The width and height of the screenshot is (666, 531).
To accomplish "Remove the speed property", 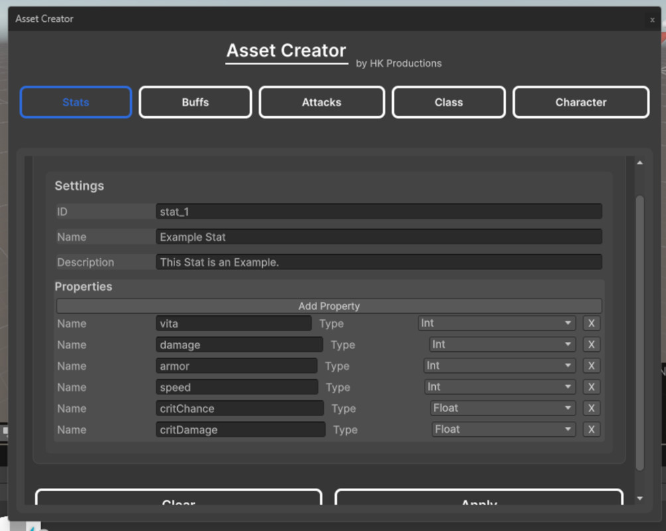I will tap(591, 387).
